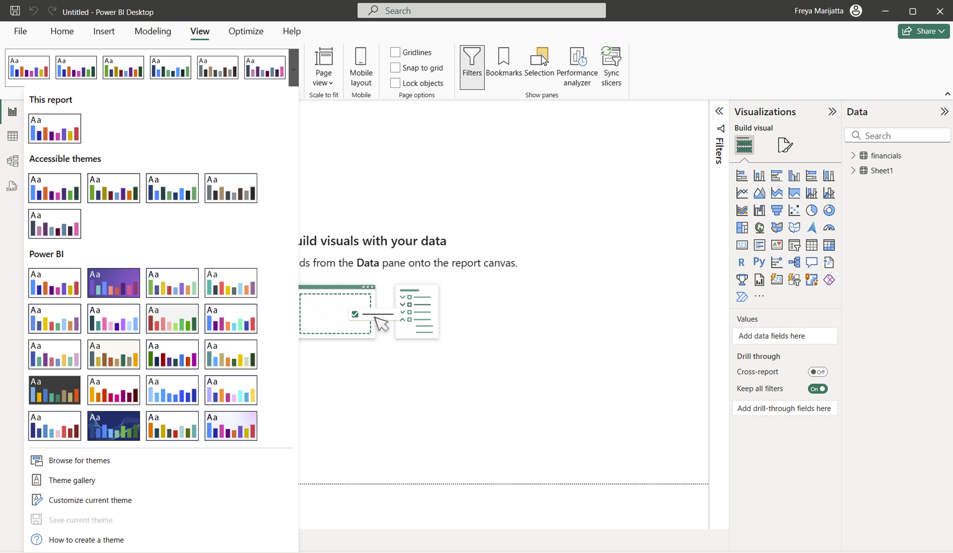
Task: Open the File menu
Action: (20, 31)
